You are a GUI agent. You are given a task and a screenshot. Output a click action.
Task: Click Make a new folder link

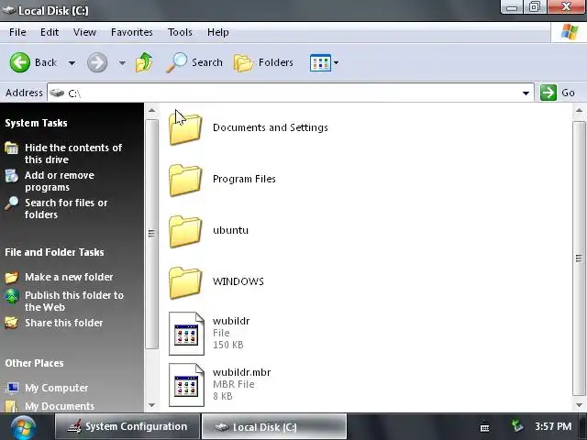coord(69,277)
